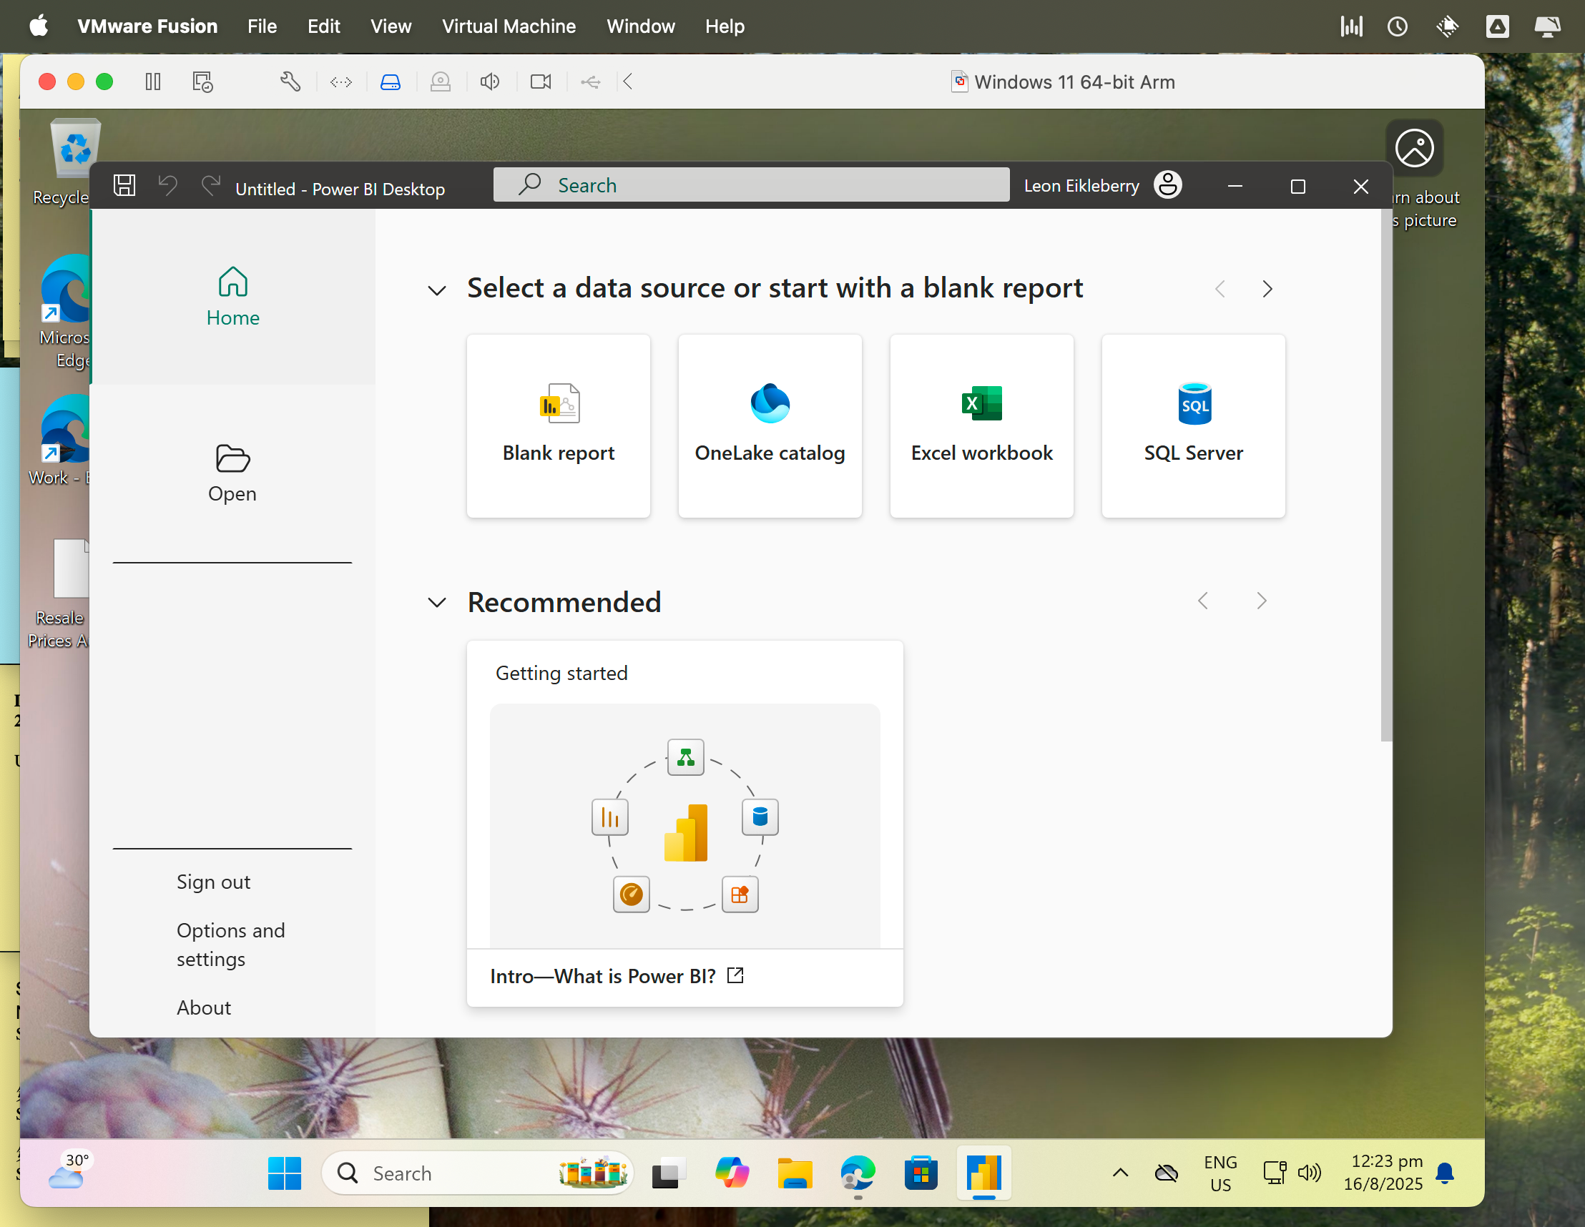
Task: Open the ENG US language switcher
Action: coord(1220,1173)
